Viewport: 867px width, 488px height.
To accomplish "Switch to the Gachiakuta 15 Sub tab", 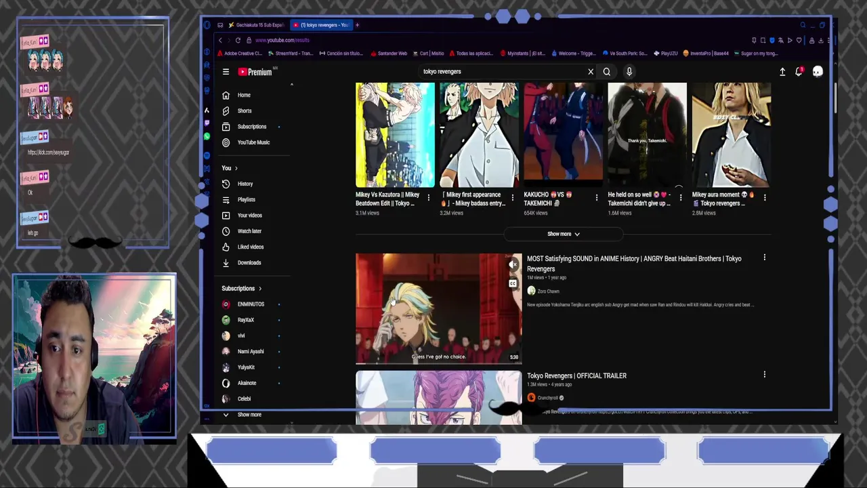I will (x=257, y=25).
